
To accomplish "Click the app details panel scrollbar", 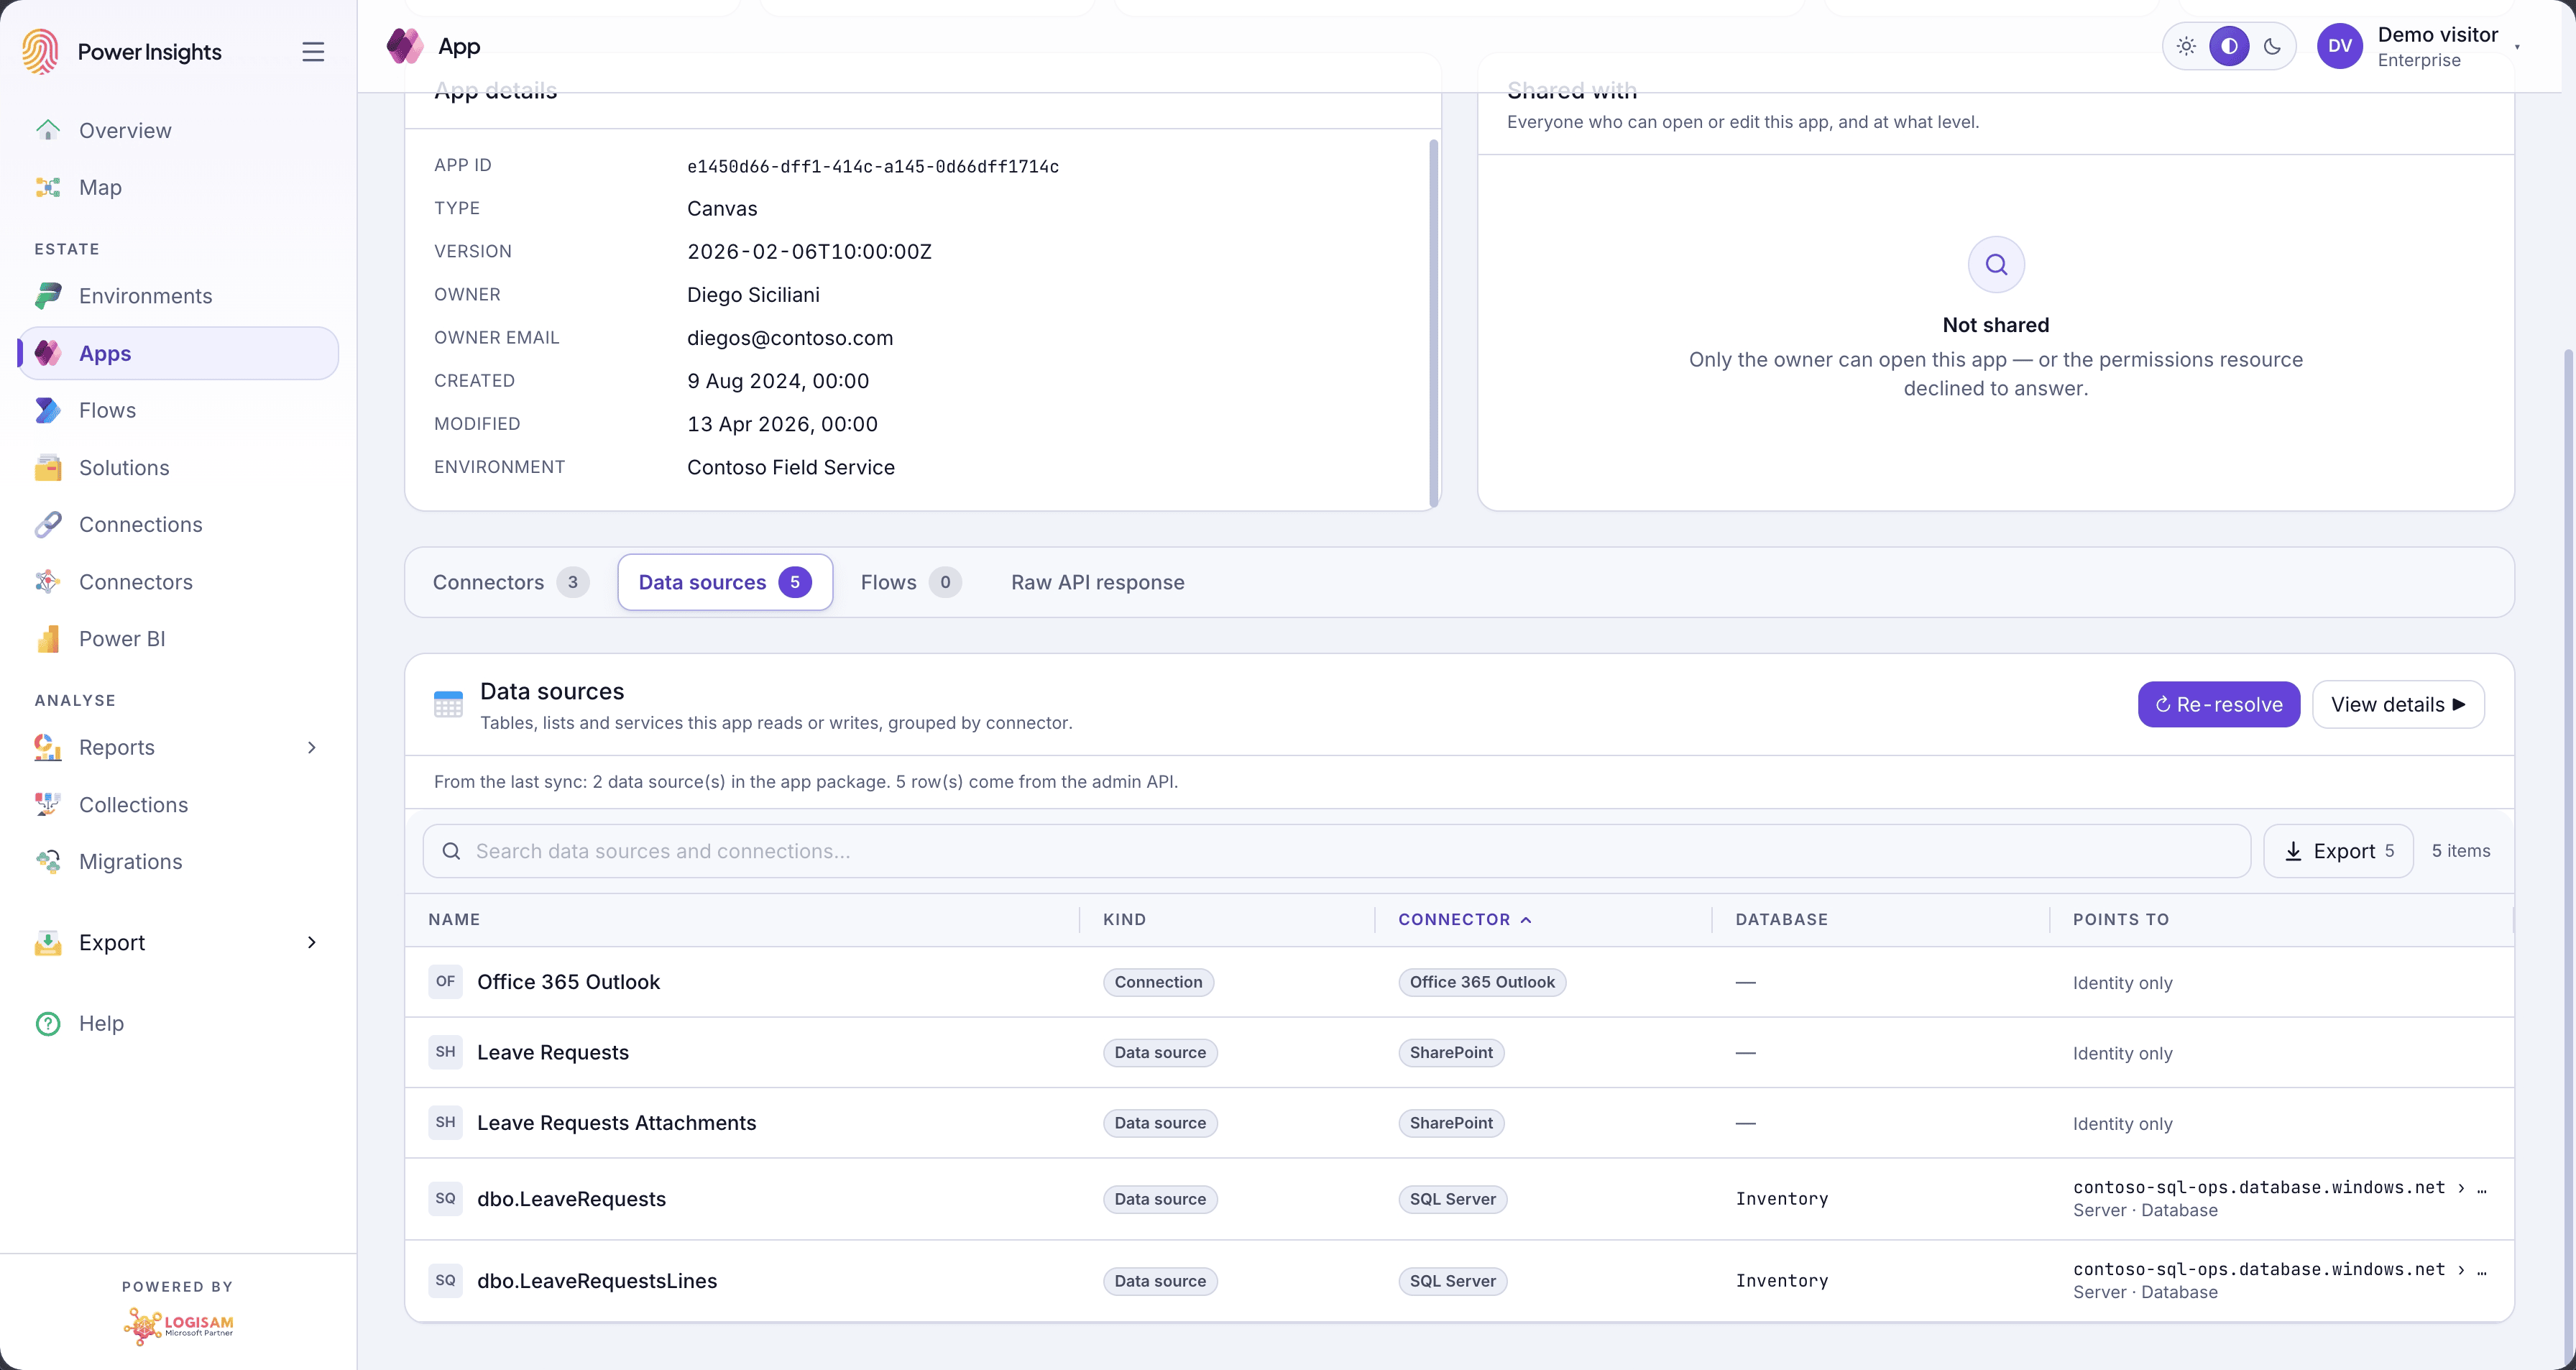I will (x=1433, y=322).
